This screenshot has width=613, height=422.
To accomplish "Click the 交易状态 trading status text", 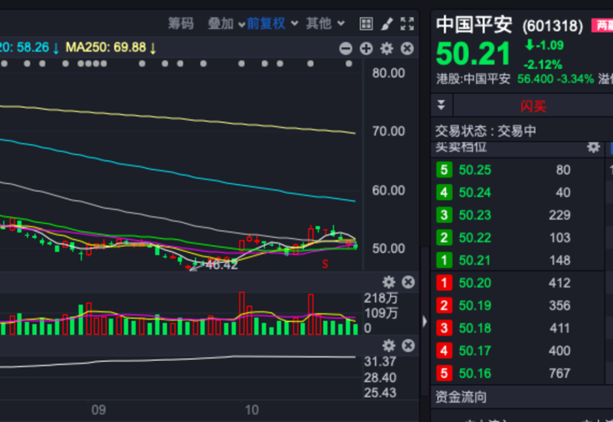I will point(485,131).
